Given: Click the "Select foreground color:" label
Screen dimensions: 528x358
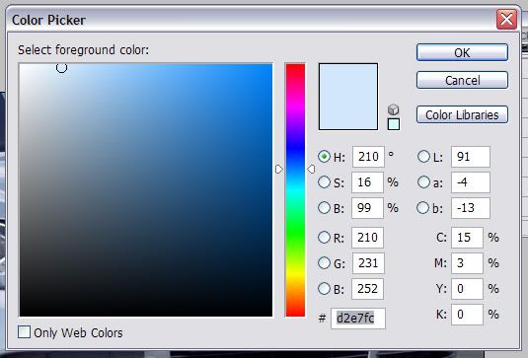Looking at the screenshot, I should tap(83, 49).
